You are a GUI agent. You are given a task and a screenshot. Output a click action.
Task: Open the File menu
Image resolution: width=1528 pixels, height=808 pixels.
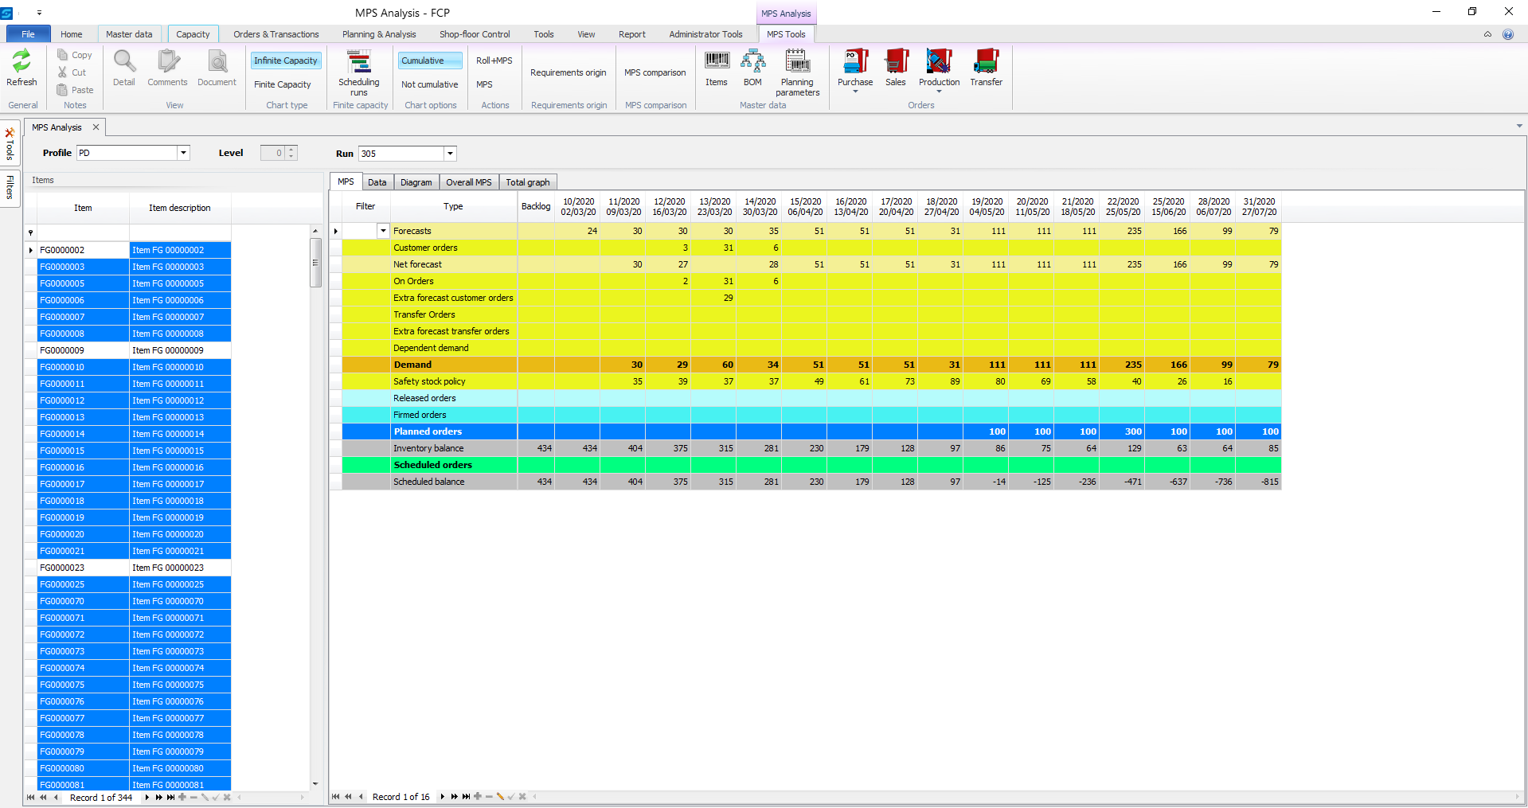28,34
